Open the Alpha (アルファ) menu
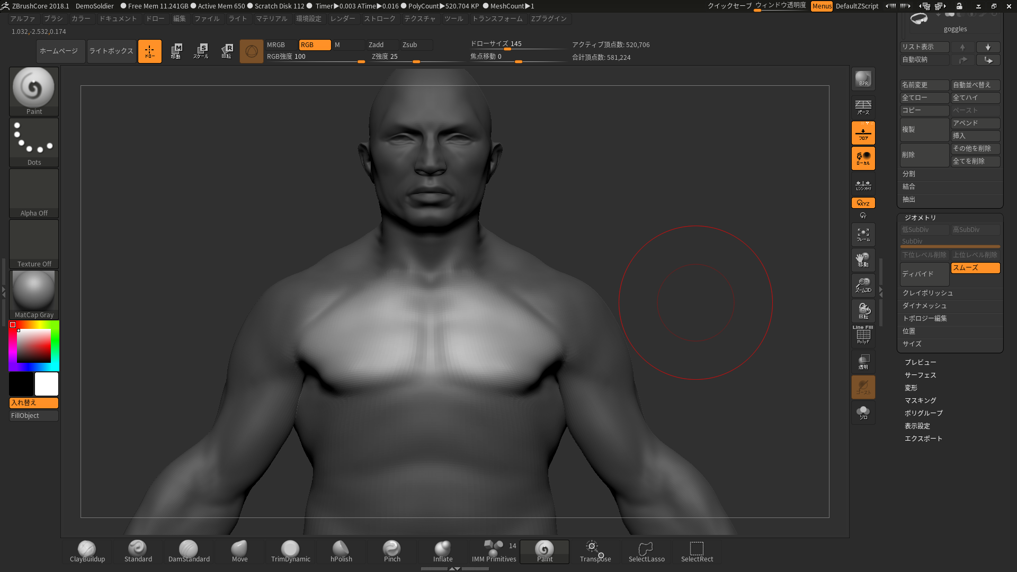 [x=23, y=19]
